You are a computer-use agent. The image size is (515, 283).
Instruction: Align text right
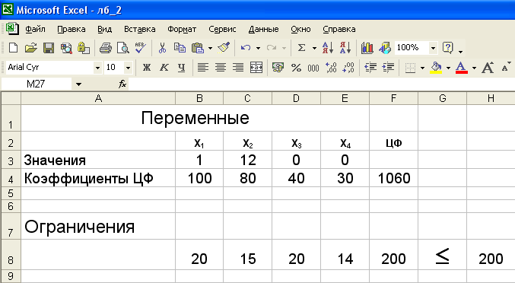tap(238, 68)
